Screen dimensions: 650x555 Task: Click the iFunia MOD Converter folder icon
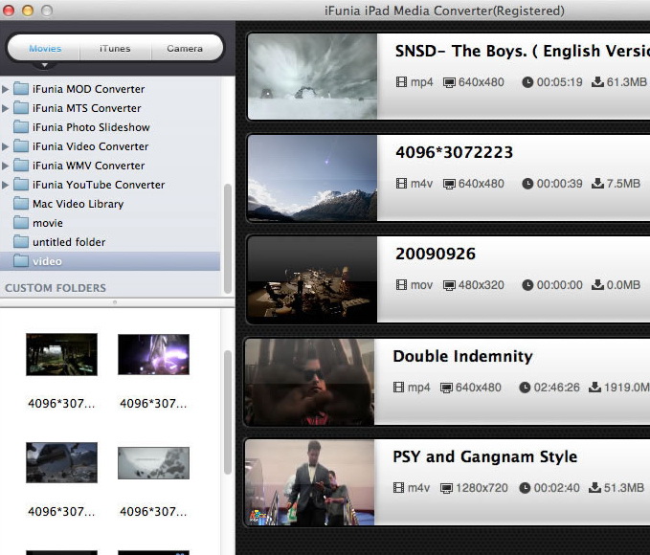[x=21, y=89]
